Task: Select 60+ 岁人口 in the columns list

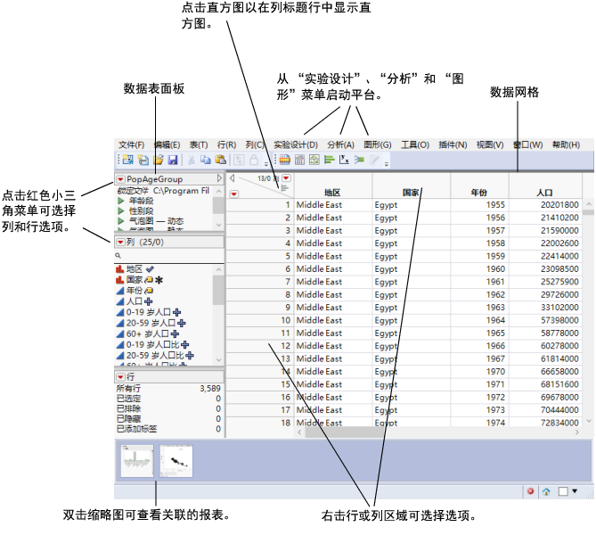Action: pos(148,333)
